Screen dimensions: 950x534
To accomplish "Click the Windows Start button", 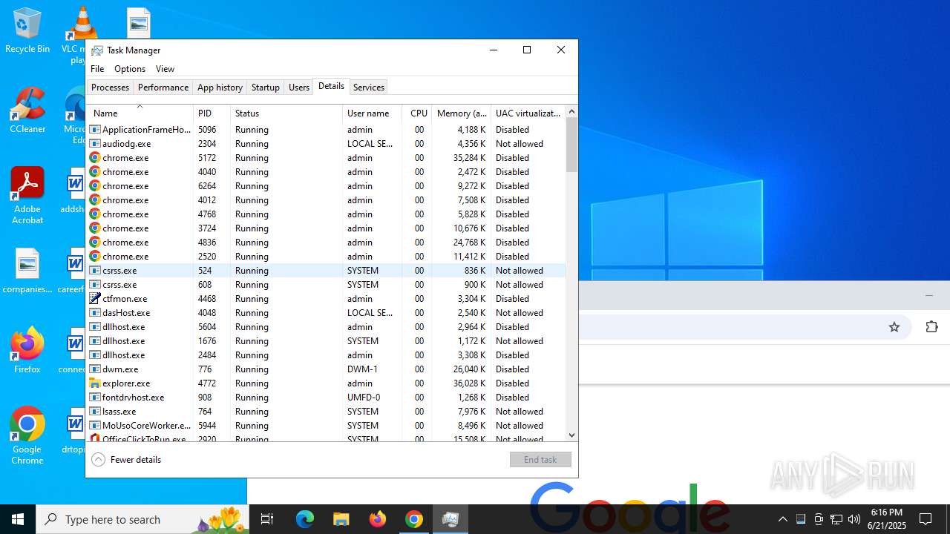I will 18,519.
